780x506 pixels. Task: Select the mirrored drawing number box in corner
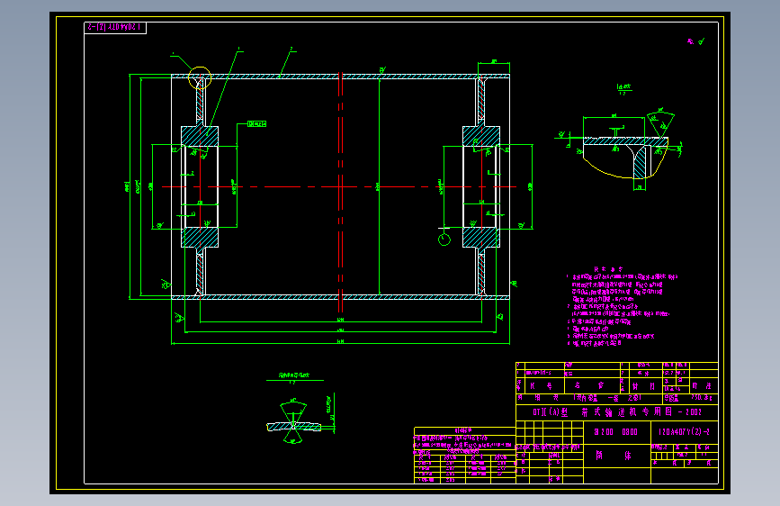point(115,27)
